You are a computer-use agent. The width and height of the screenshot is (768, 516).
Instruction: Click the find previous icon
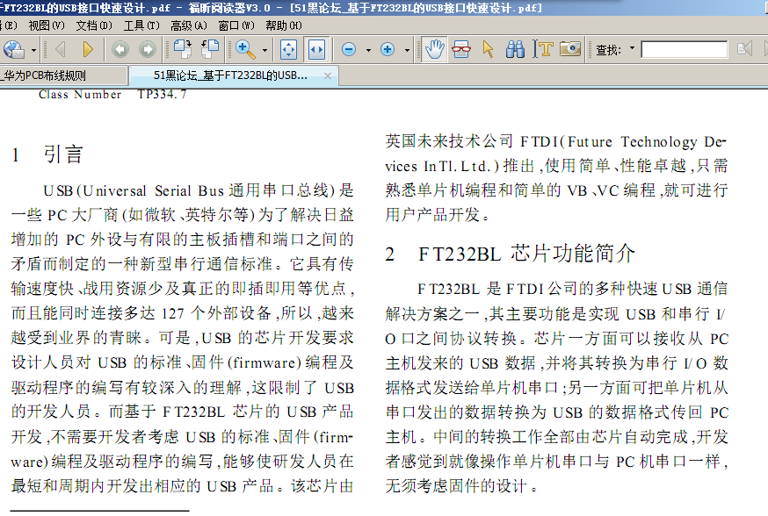(x=744, y=49)
